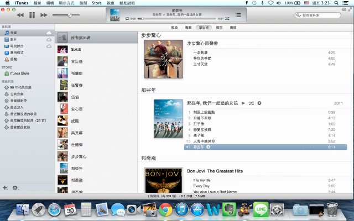The image size is (354, 221).
Task: Open the 控制 Controls menu
Action: tap(83, 3)
